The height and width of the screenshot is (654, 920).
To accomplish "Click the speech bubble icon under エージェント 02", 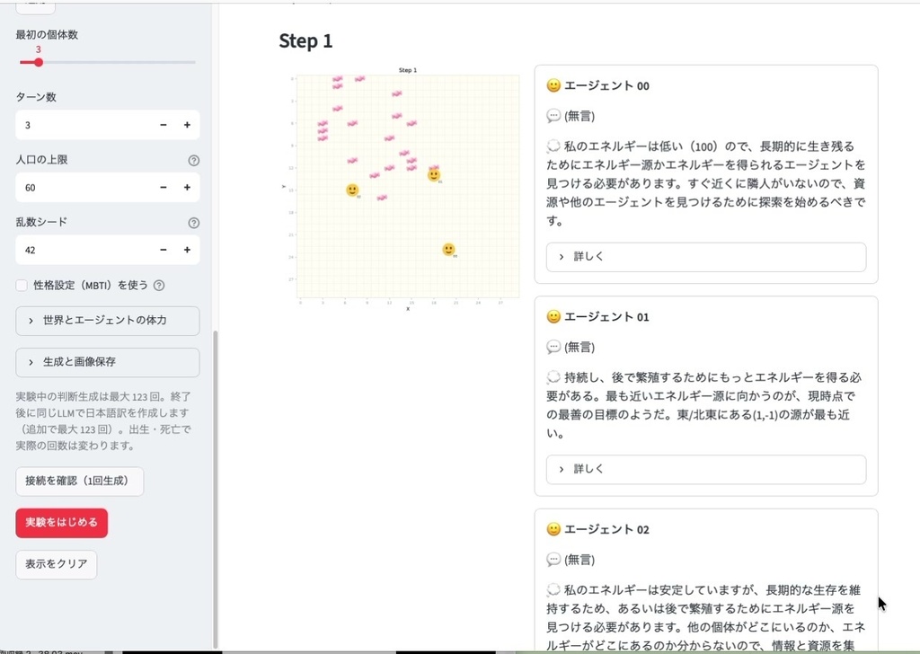I will pyautogui.click(x=553, y=560).
